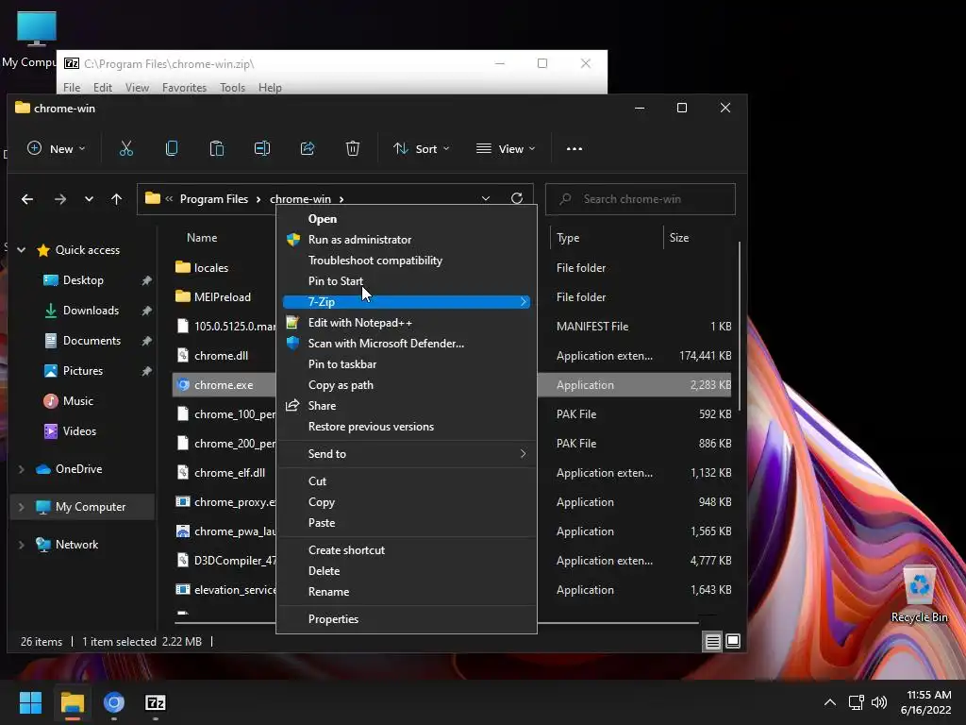Click the Cut scissors icon in toolbar

pyautogui.click(x=126, y=148)
